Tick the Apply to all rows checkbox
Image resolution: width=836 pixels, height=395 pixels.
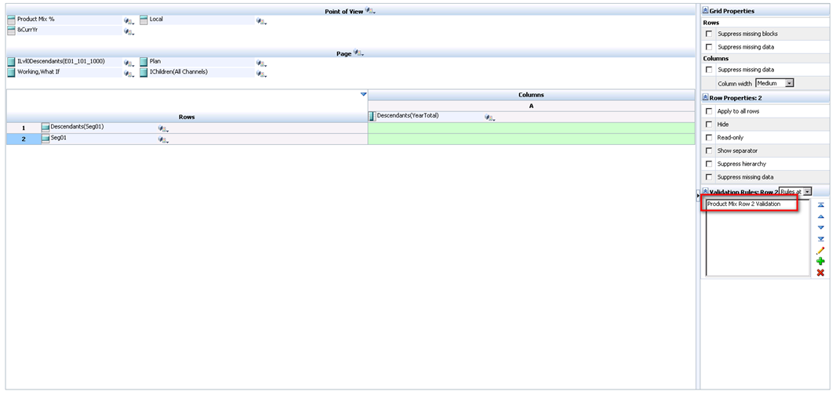[x=709, y=111]
